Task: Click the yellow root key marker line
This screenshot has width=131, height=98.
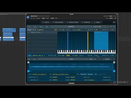Action: [x=88, y=42]
